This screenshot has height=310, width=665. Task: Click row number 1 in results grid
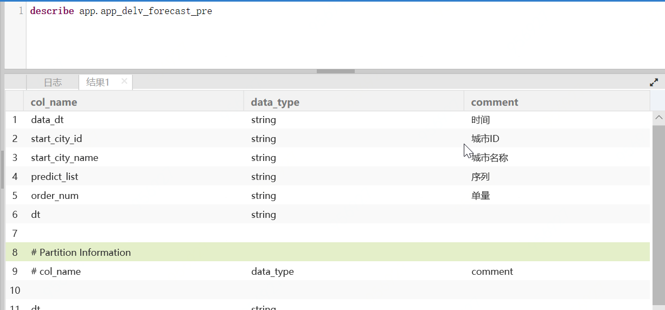click(15, 120)
